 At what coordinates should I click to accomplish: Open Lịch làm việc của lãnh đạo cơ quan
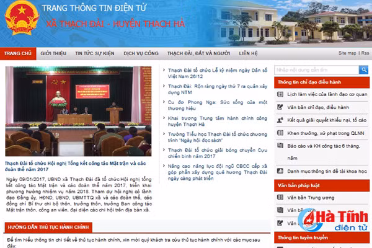pyautogui.click(x=327, y=94)
